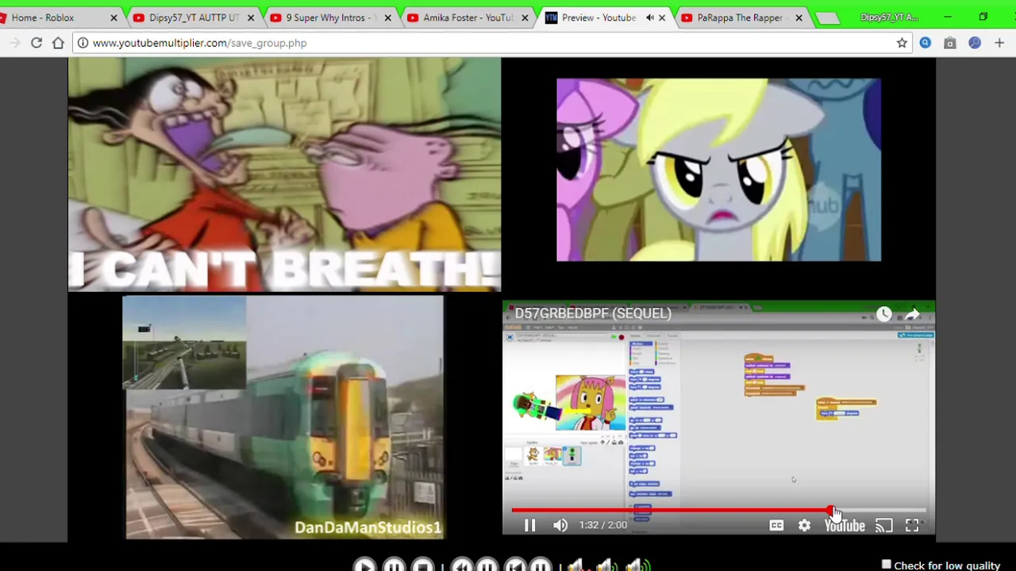The height and width of the screenshot is (571, 1016).
Task: Close the Amika Foster tab
Action: (525, 17)
